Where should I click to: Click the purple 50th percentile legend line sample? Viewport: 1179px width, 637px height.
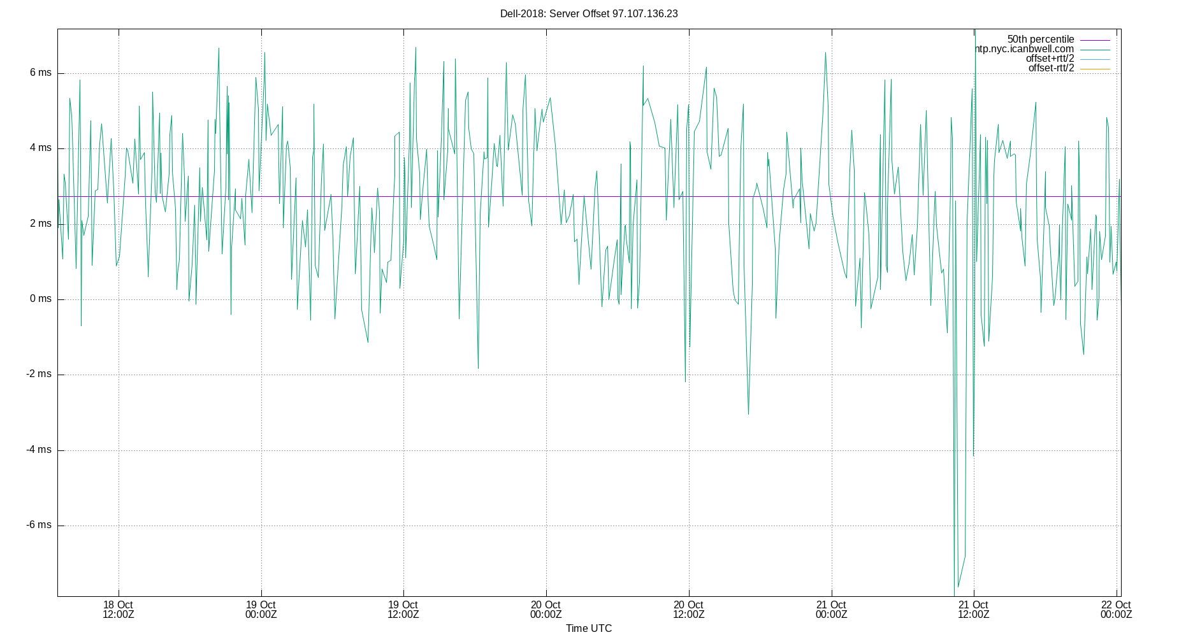coord(1095,40)
